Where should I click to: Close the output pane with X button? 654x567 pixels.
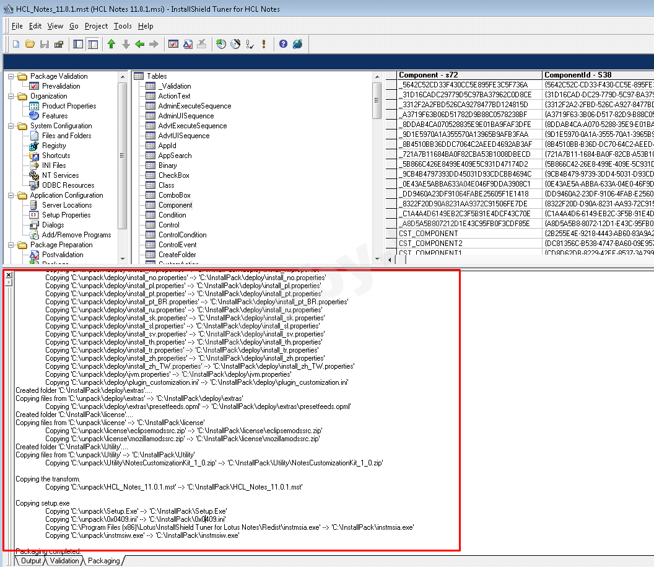click(9, 275)
